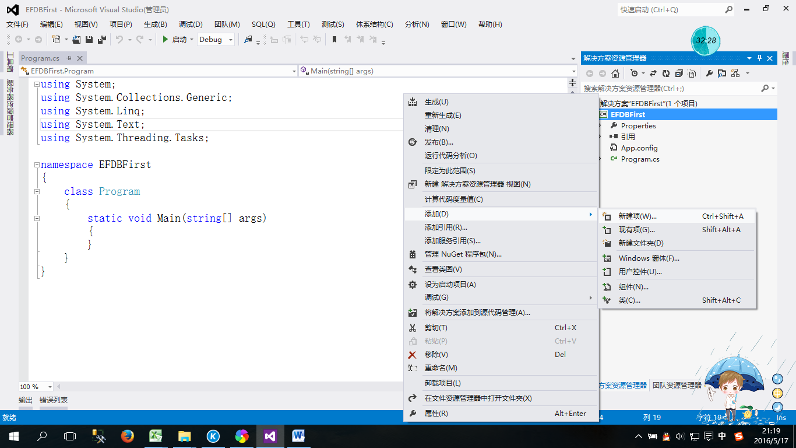Viewport: 796px width, 448px height.
Task: Toggle the pin on Program.cs tab
Action: [69, 58]
